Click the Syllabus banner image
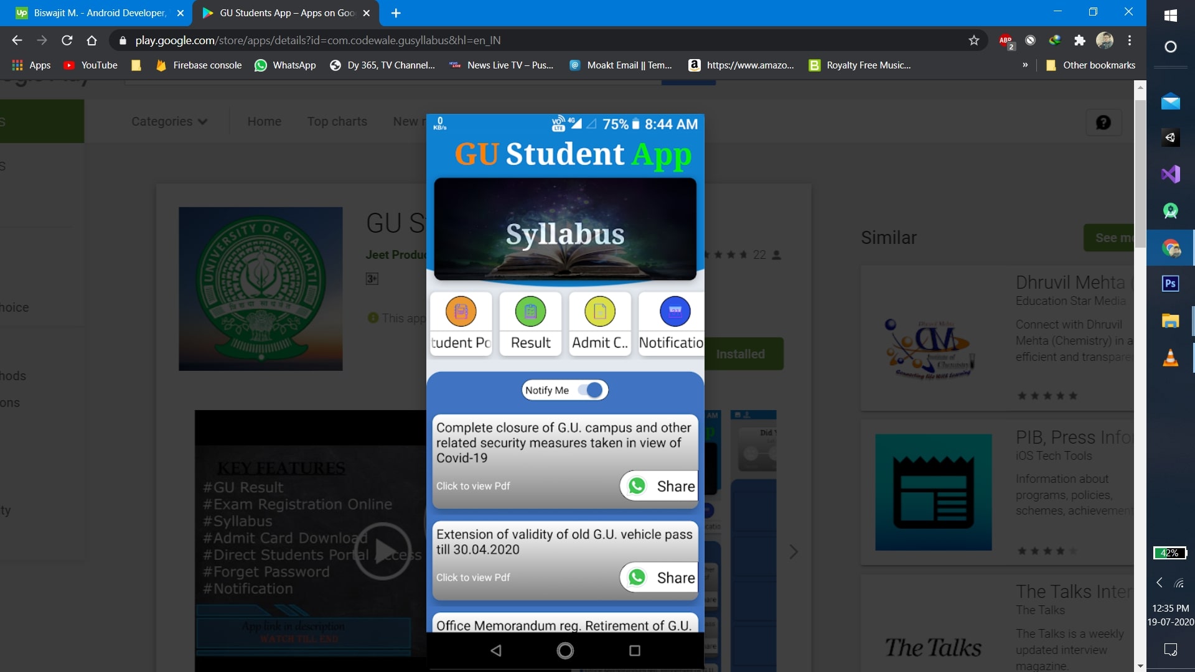This screenshot has height=672, width=1195. [565, 229]
